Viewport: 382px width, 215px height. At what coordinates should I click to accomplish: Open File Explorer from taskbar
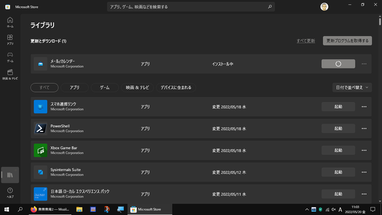79,210
